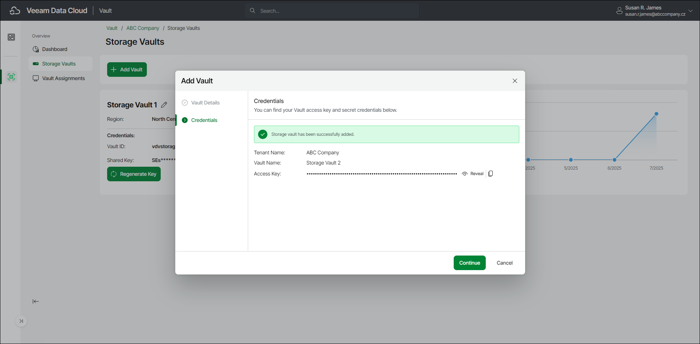Reveal the hidden Access Key

(473, 174)
